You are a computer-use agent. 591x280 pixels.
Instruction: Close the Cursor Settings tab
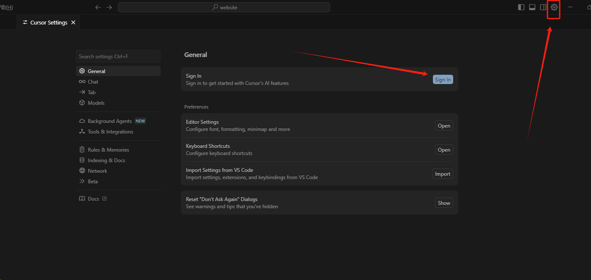click(x=73, y=22)
